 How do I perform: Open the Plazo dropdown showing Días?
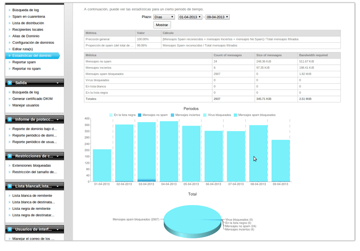coord(164,17)
